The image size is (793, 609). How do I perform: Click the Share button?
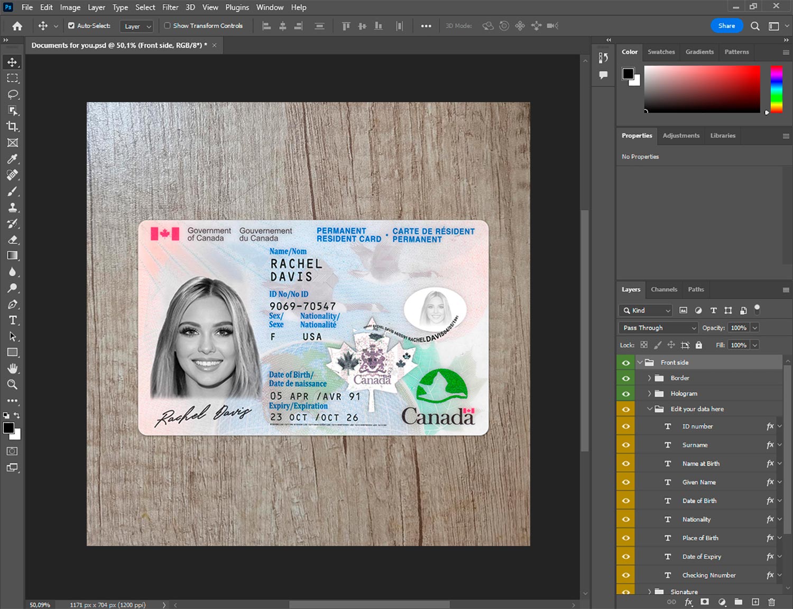(726, 25)
